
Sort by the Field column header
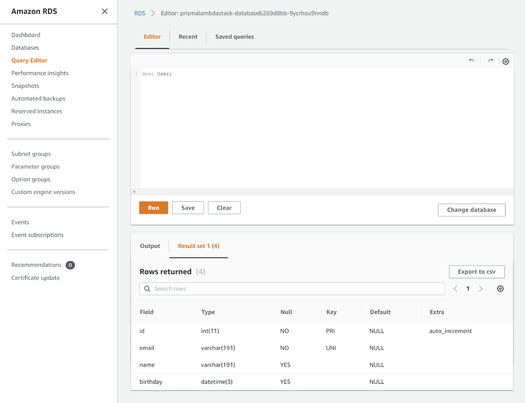(147, 312)
